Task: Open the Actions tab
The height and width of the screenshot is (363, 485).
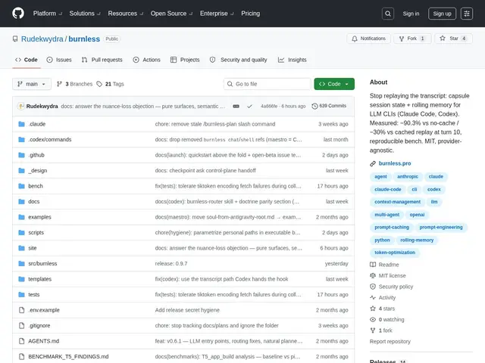Action: click(146, 60)
